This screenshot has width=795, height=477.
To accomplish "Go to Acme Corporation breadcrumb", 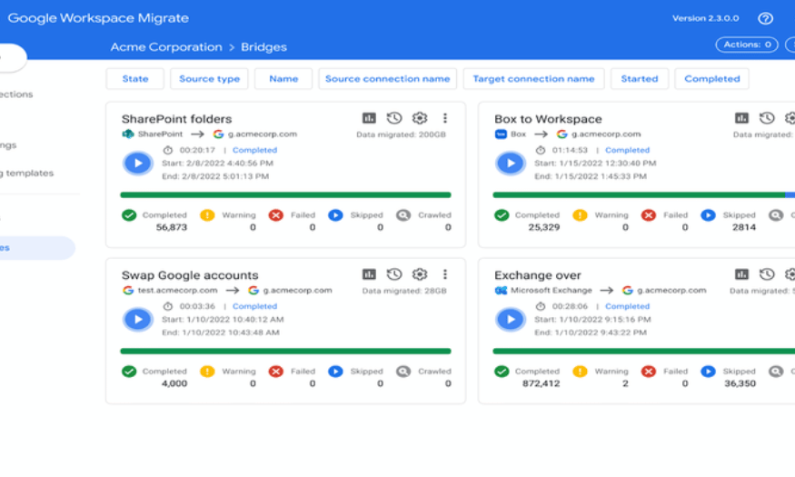I will [x=166, y=47].
